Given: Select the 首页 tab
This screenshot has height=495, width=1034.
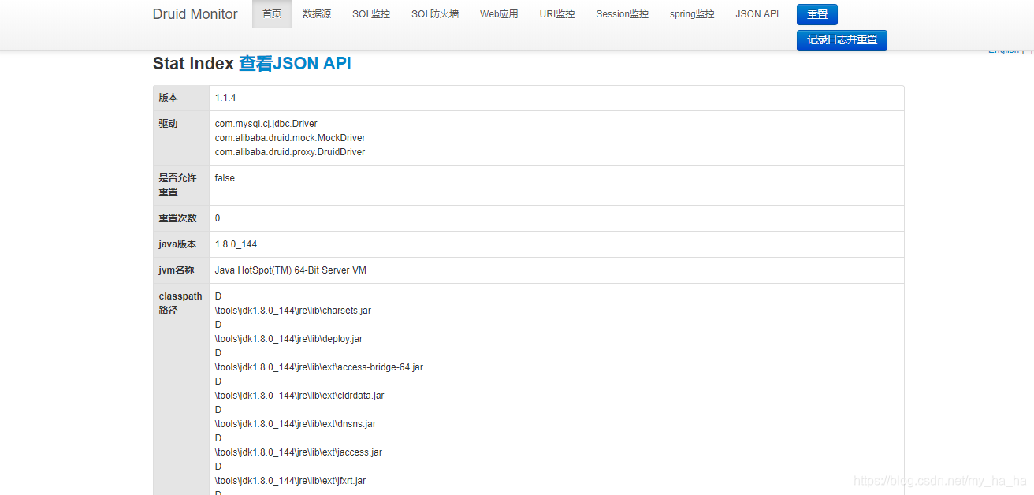Looking at the screenshot, I should click(x=272, y=14).
